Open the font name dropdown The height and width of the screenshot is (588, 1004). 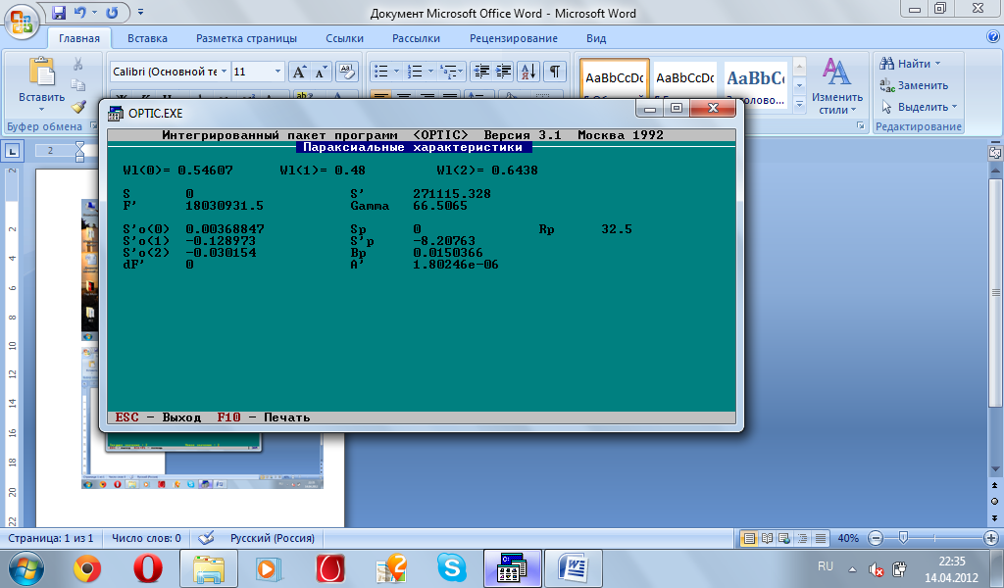pos(225,71)
